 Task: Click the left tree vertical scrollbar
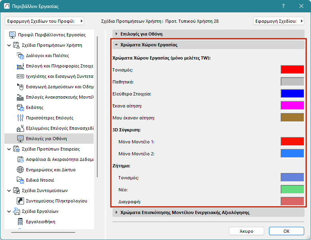(97, 107)
